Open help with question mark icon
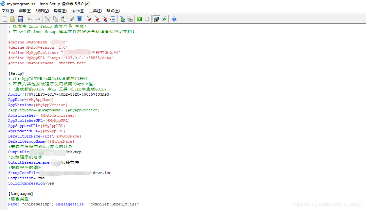 point(174,19)
